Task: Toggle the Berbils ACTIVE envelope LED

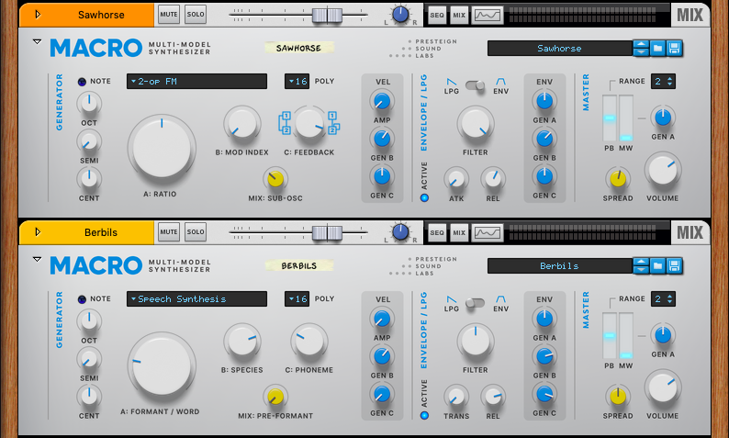Action: pos(424,416)
